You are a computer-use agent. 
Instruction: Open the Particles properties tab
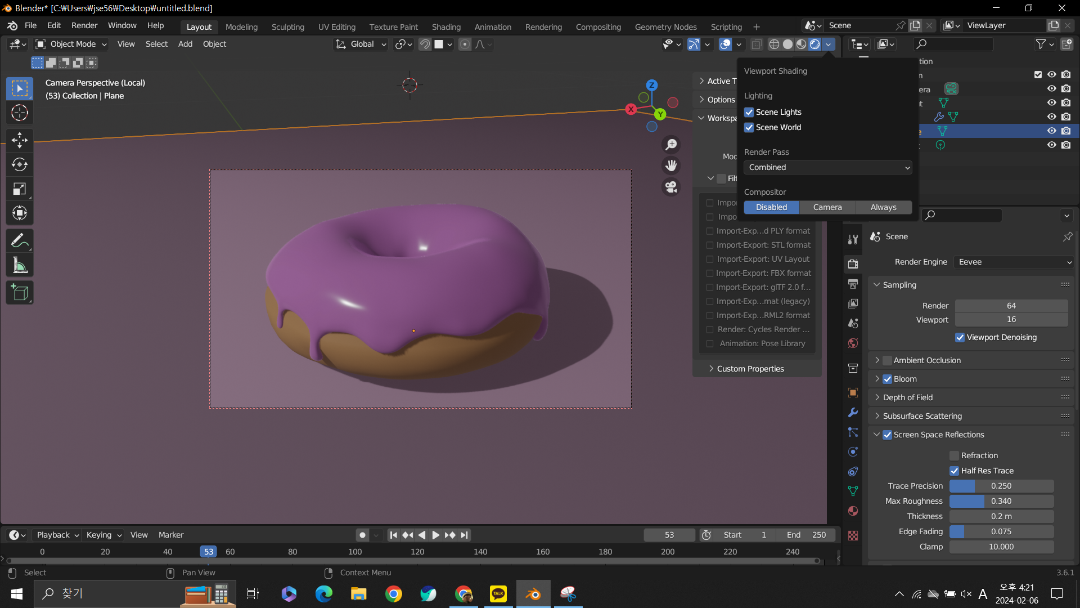click(853, 432)
